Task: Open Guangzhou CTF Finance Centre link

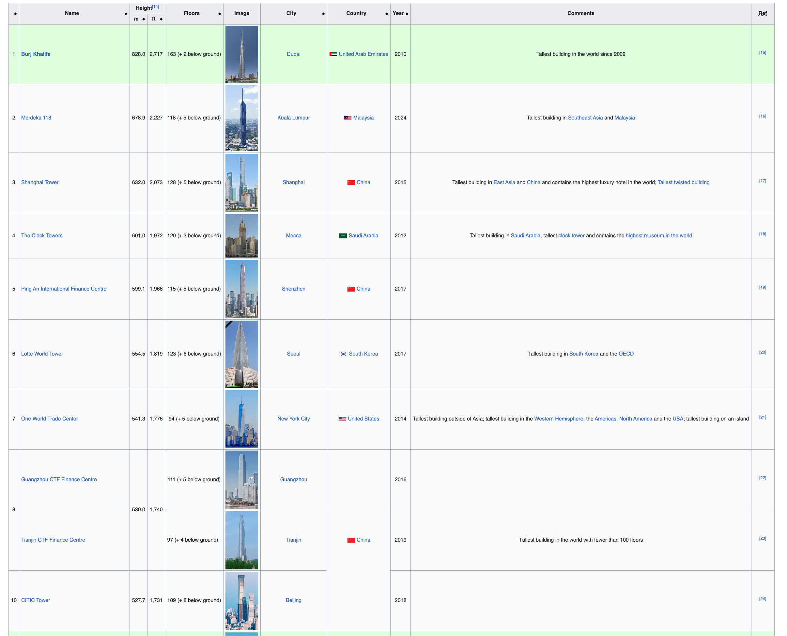Action: coord(59,480)
